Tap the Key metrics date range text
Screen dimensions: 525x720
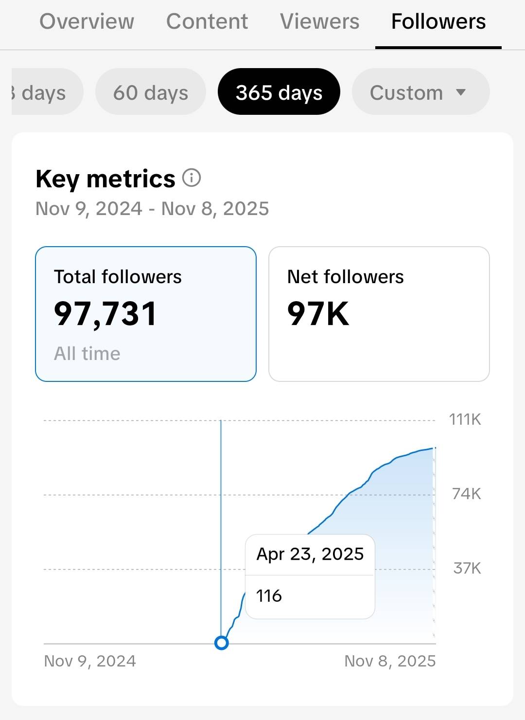point(152,209)
